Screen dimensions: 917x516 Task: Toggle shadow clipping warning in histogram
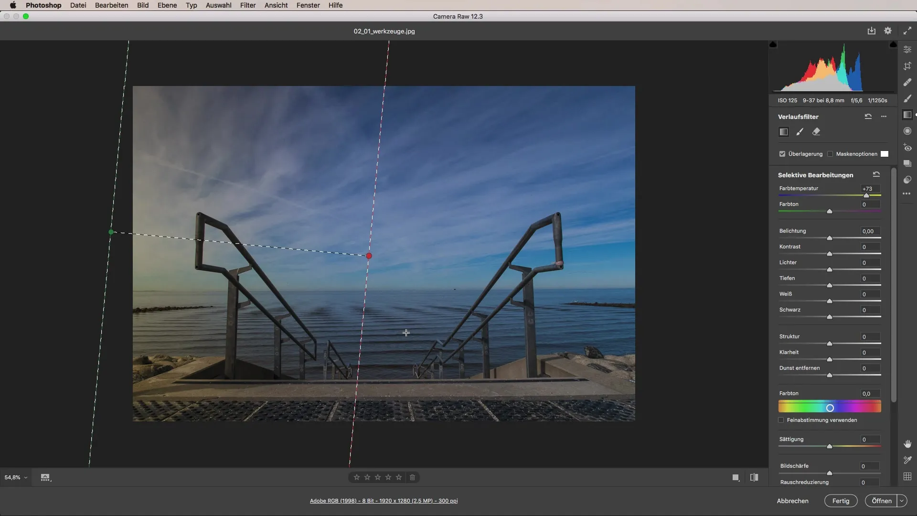pos(773,44)
